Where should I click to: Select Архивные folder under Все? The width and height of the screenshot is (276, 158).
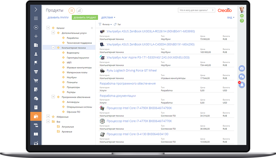[x=67, y=132]
